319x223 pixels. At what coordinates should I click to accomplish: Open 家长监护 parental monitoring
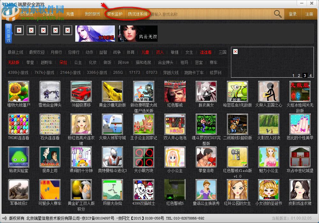(x=115, y=14)
